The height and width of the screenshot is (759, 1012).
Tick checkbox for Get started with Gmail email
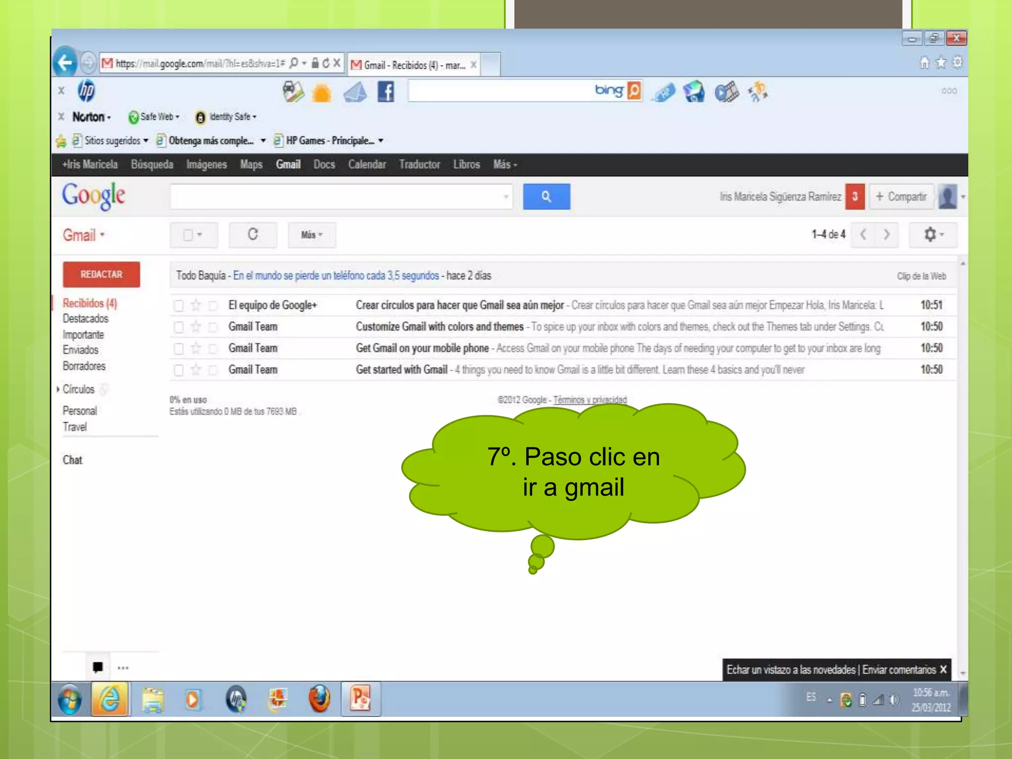179,370
